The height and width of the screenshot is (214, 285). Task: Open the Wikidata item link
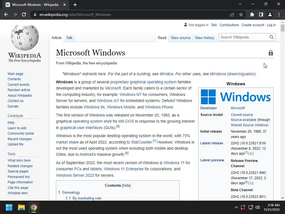tap(18, 193)
